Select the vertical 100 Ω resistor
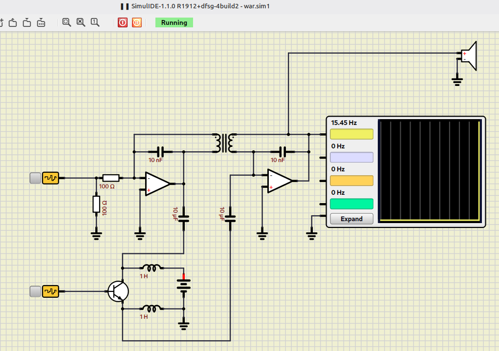The width and height of the screenshot is (499, 351). [x=96, y=204]
